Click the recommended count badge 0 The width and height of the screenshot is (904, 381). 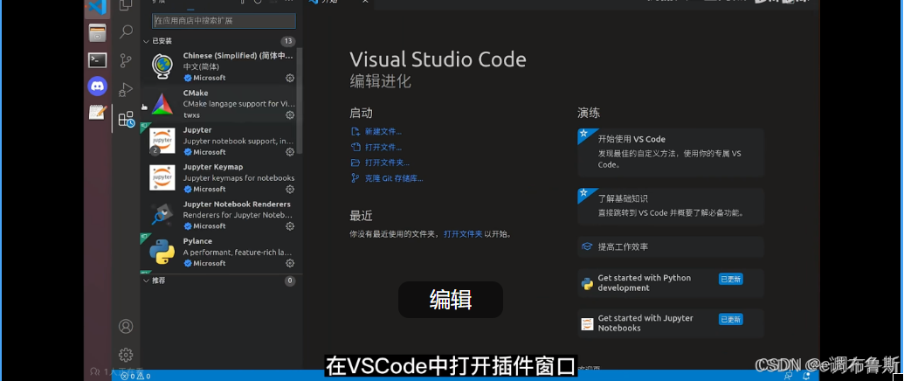[290, 281]
